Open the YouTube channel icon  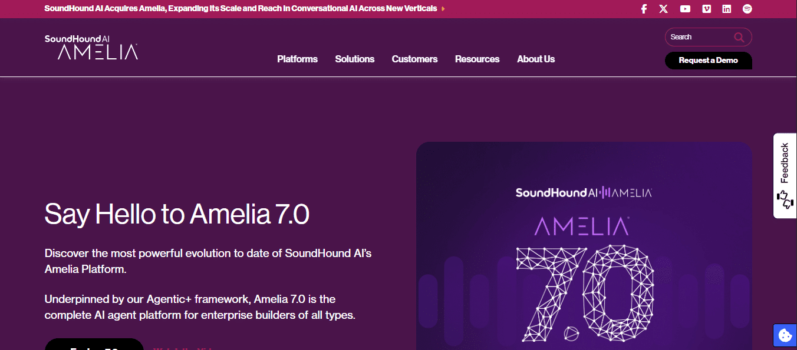coord(685,9)
